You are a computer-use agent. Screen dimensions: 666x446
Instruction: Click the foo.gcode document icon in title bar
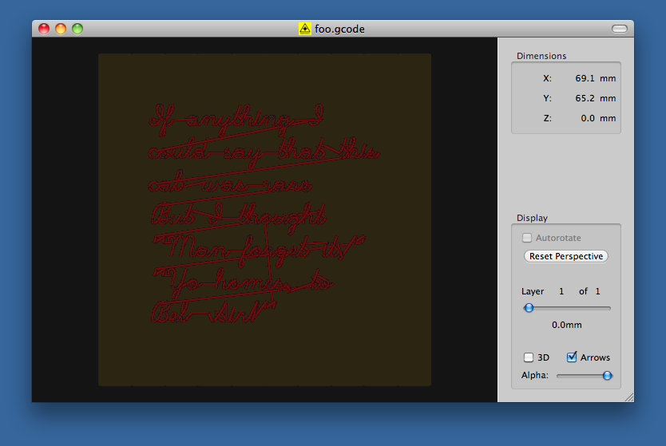coord(304,29)
